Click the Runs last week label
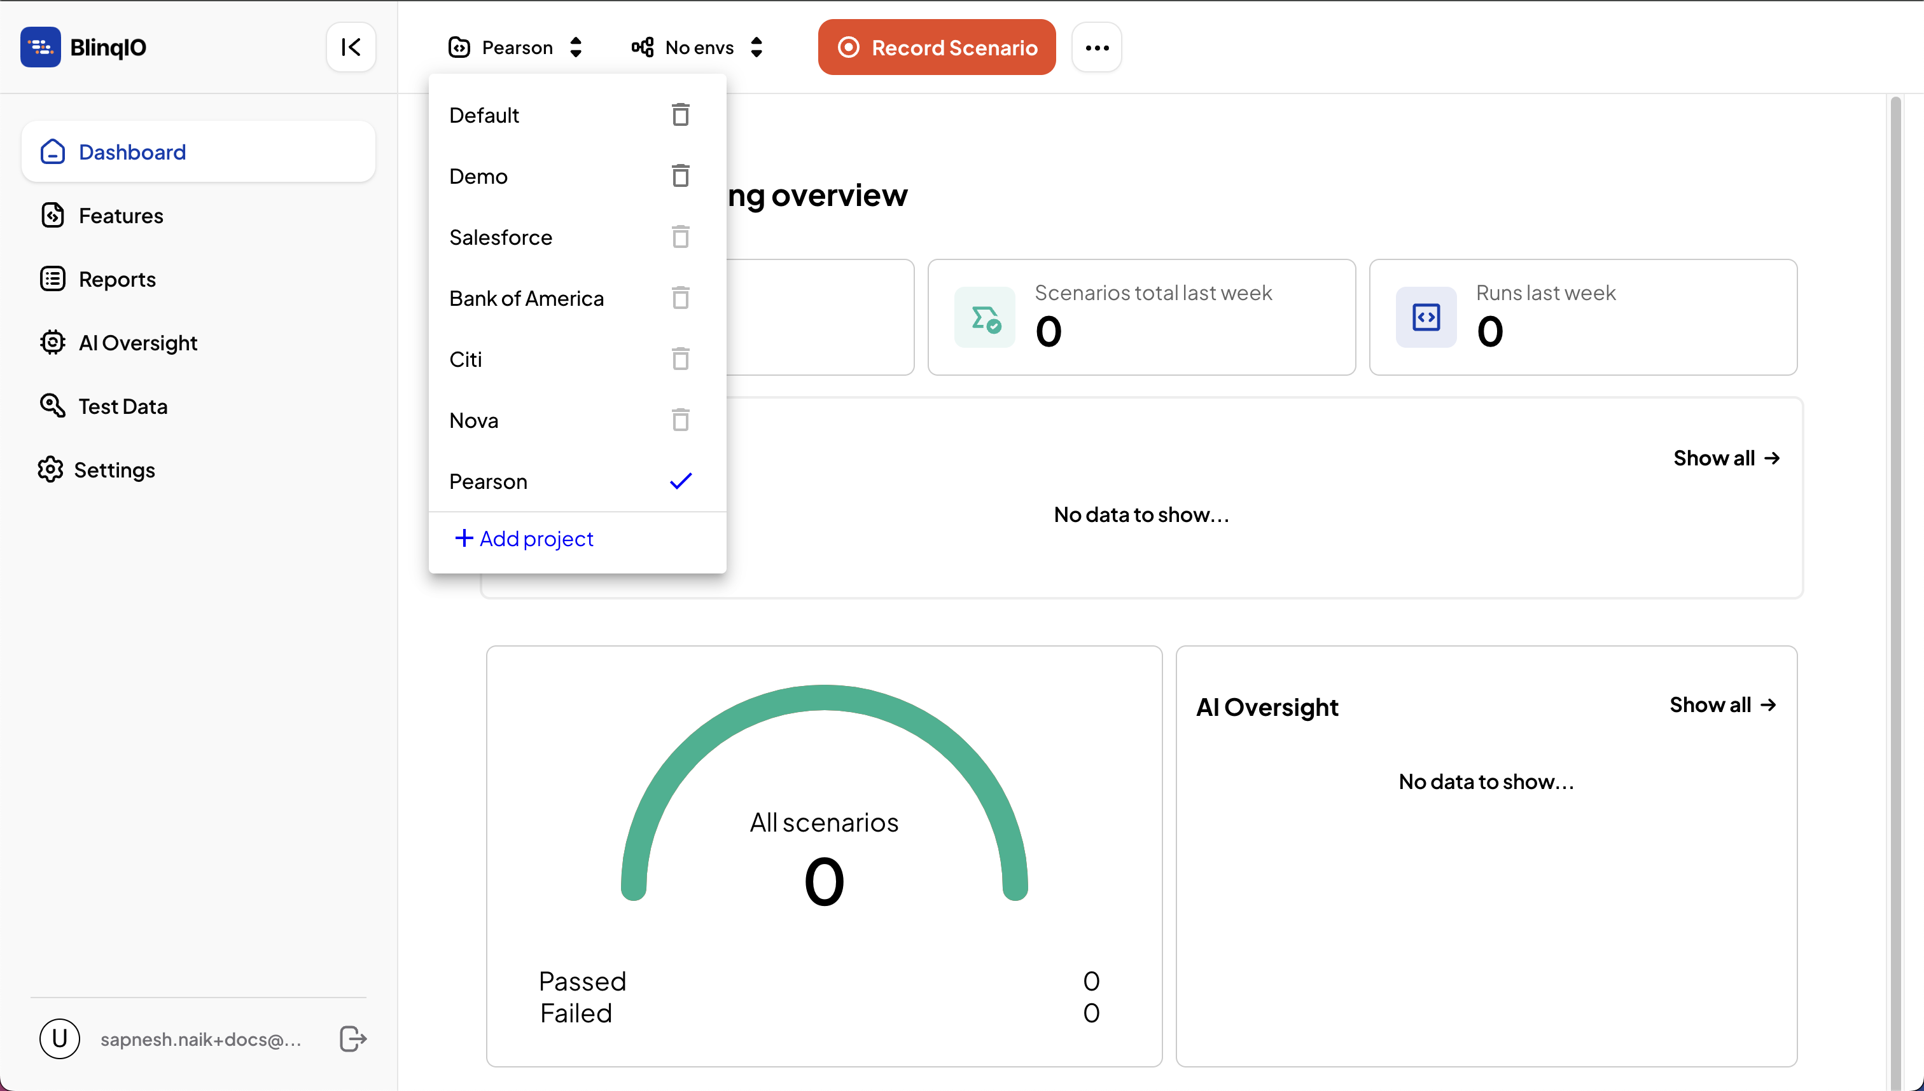 (1545, 293)
